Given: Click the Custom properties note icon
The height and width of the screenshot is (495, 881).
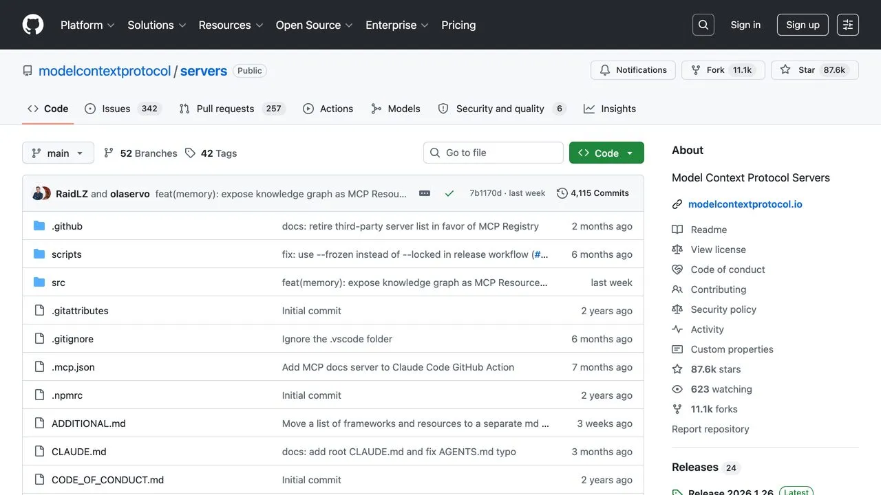Looking at the screenshot, I should pos(677,349).
